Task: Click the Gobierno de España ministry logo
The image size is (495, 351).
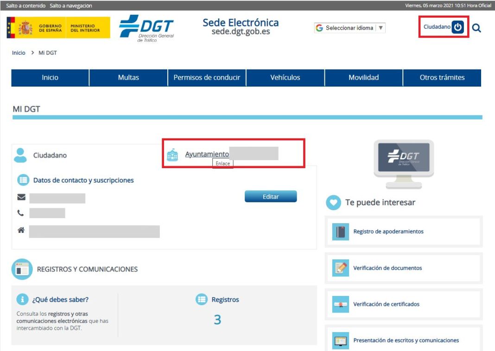Action: tap(58, 28)
